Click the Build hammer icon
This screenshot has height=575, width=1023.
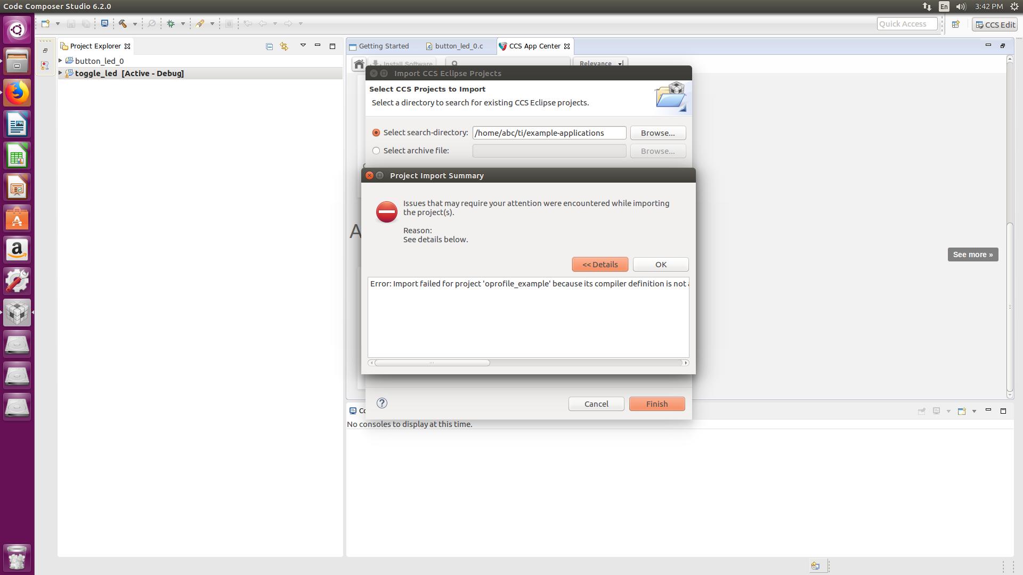pos(123,23)
